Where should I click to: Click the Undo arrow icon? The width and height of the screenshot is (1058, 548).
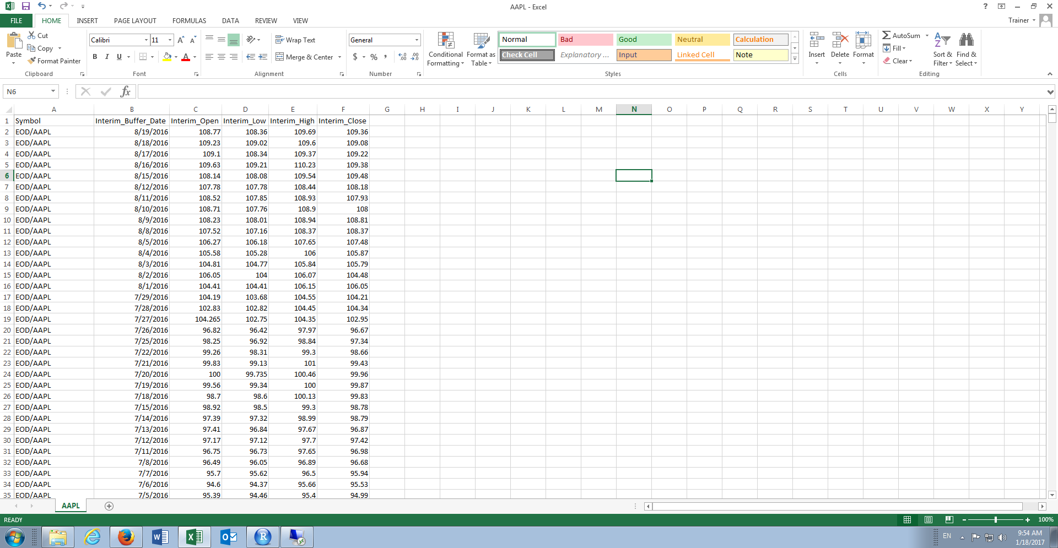(x=42, y=6)
